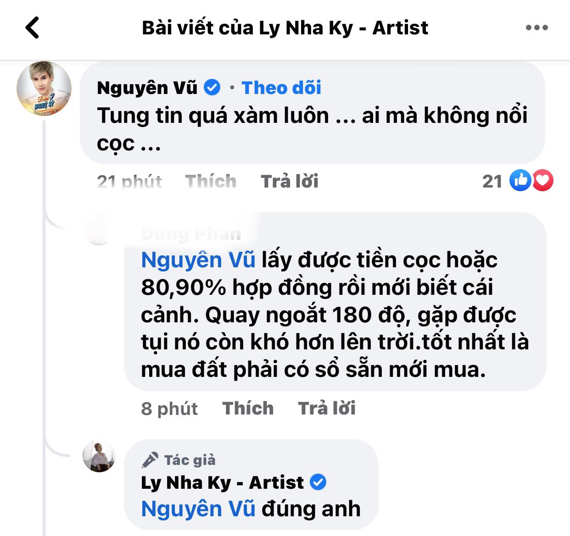Open the Nguyên Vũ mention link in Dung Phan's reply
The image size is (570, 536).
pos(197,260)
